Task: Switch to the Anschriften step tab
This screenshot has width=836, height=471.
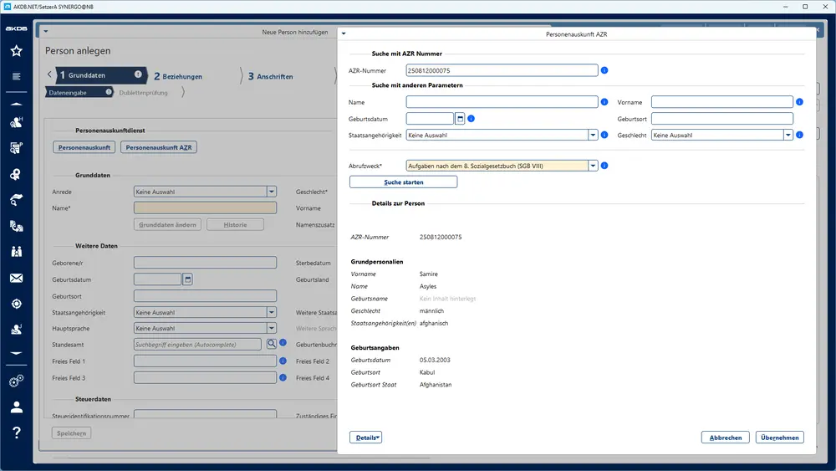Action: (270, 76)
